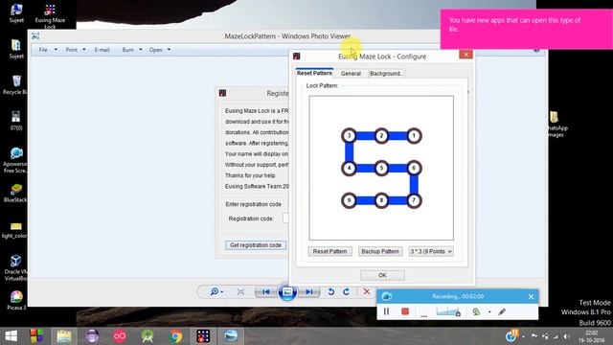
Task: Open the File menu in Photo Viewer
Action: 48,50
